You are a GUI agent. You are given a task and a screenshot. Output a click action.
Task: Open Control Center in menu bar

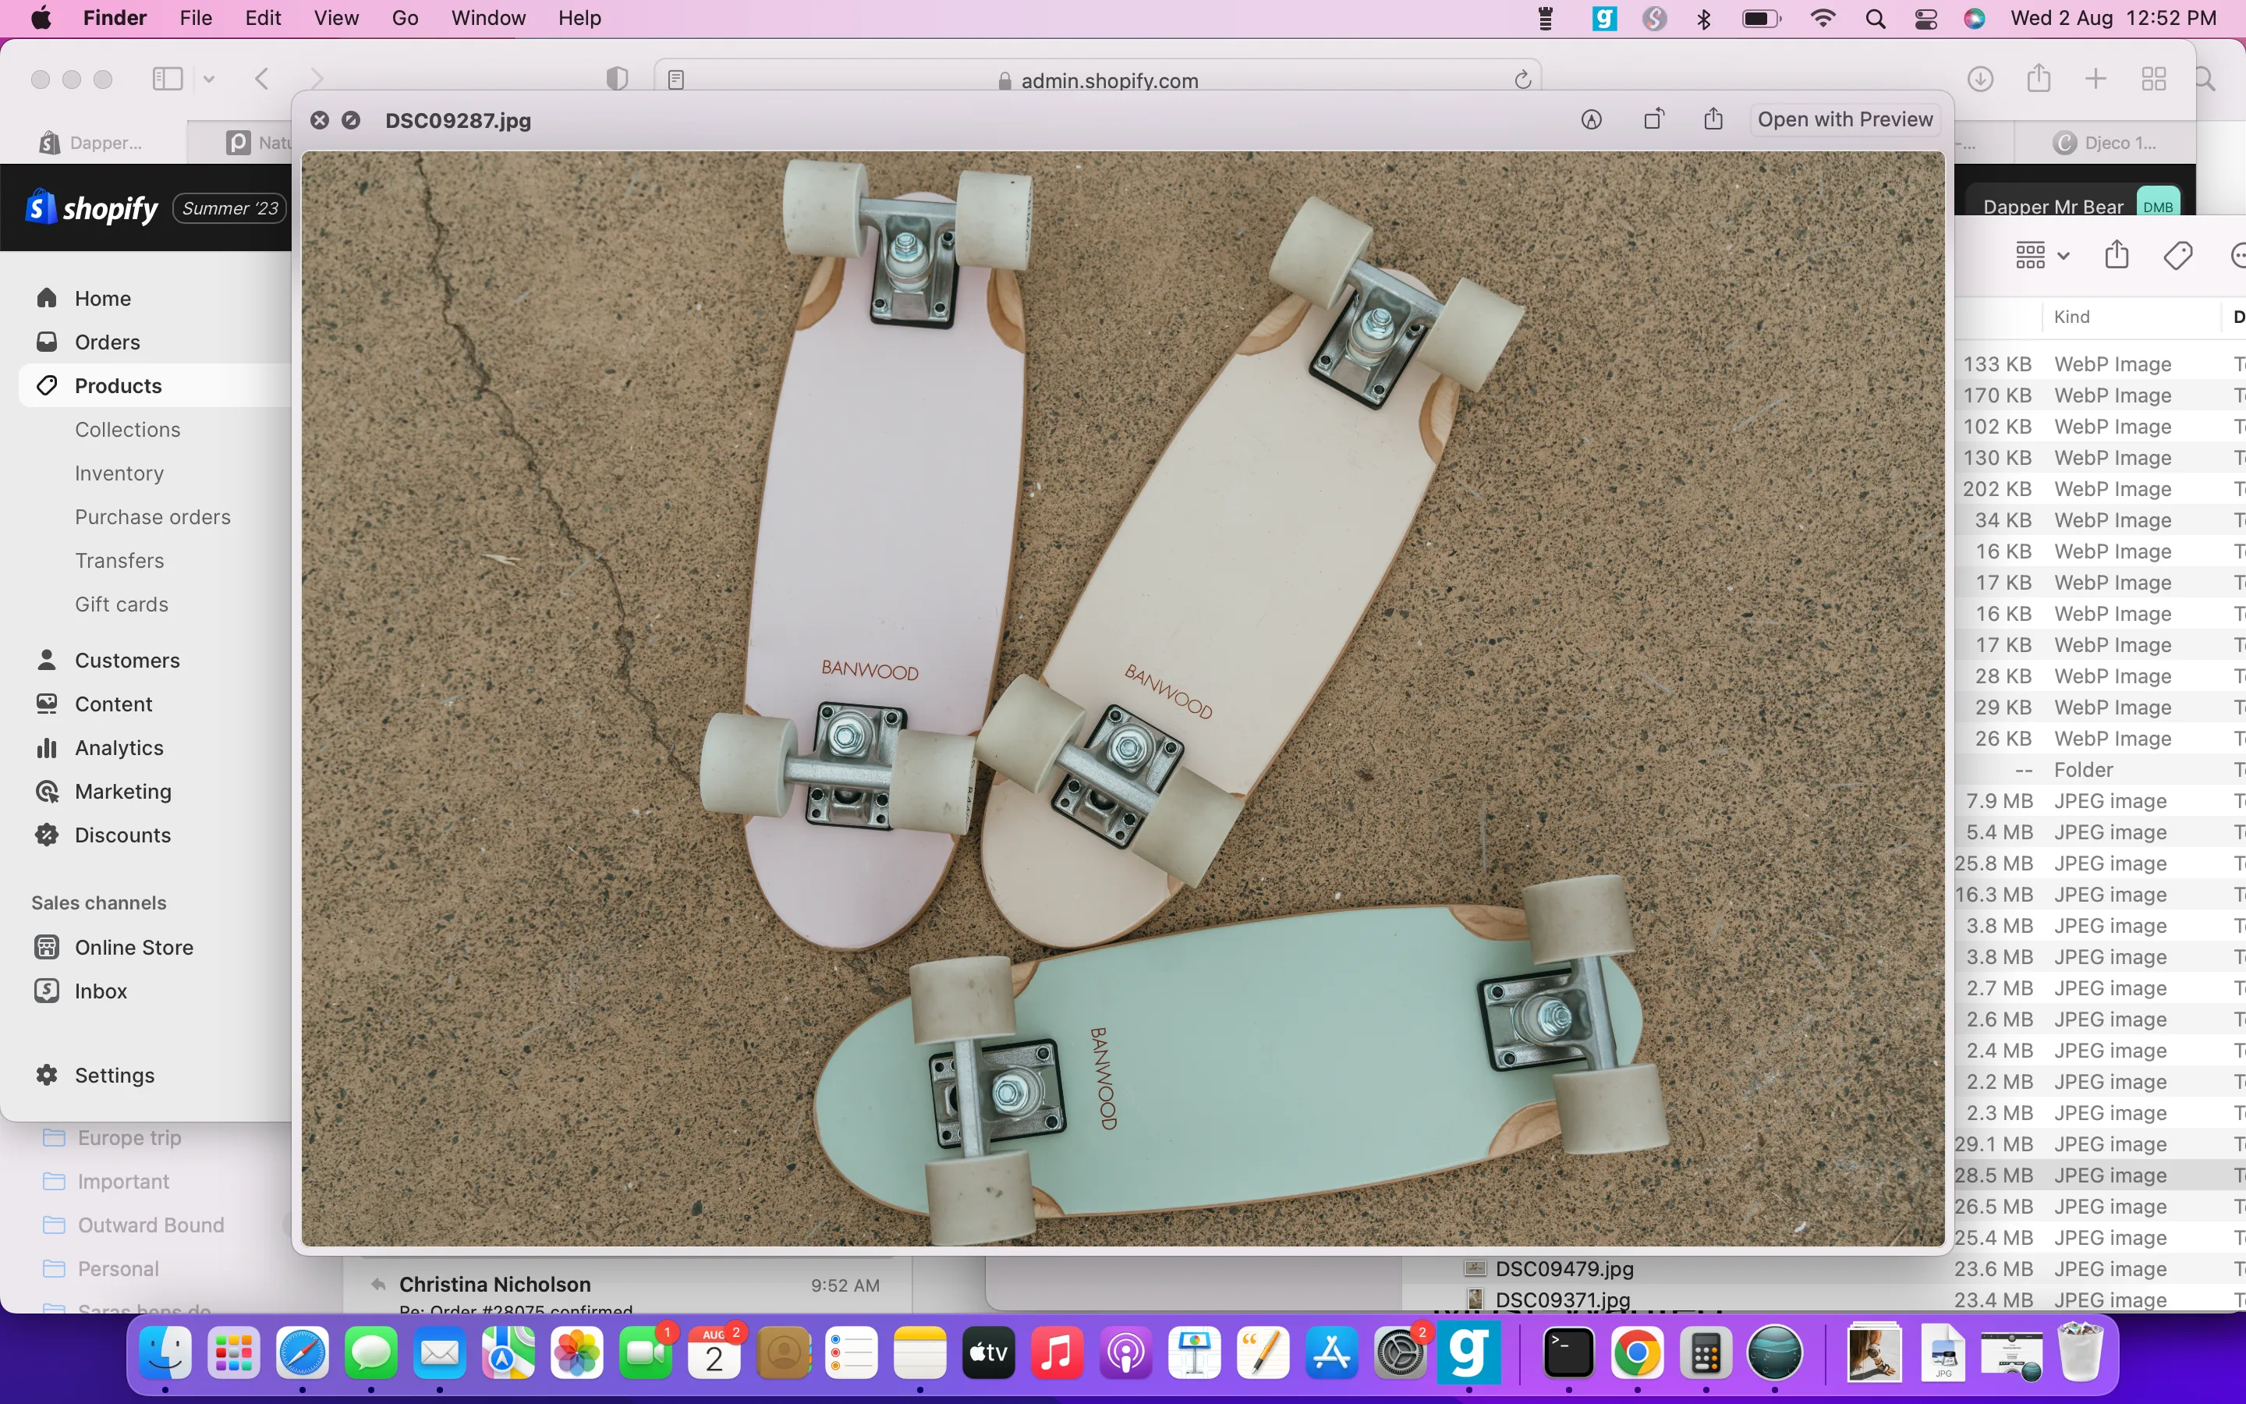(1925, 19)
